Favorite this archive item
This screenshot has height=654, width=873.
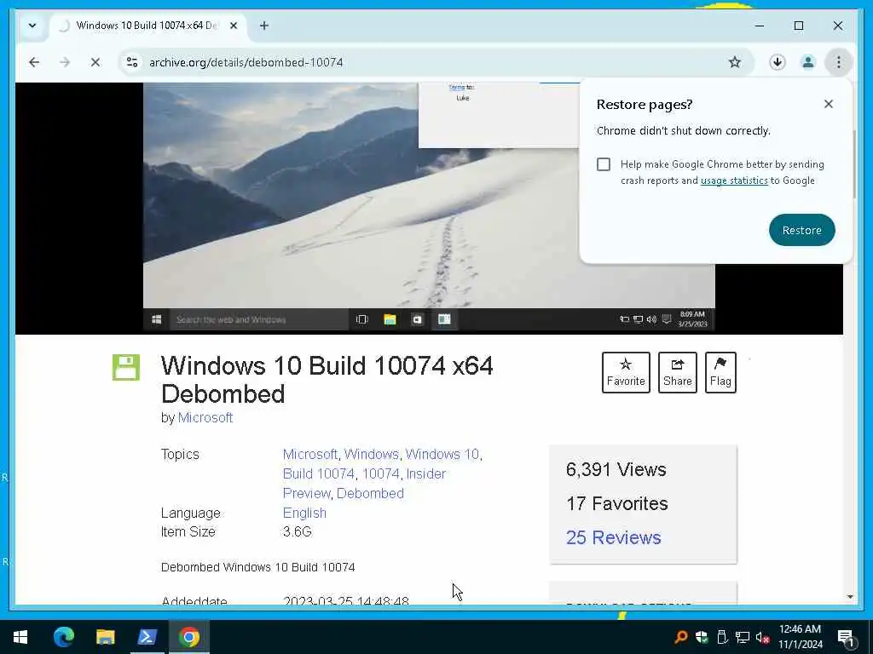[x=626, y=373]
